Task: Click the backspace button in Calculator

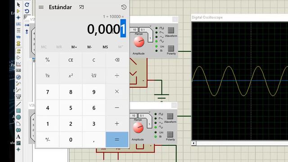Action: point(117,60)
